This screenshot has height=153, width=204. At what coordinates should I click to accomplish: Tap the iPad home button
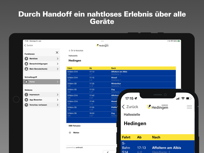pos(16,99)
